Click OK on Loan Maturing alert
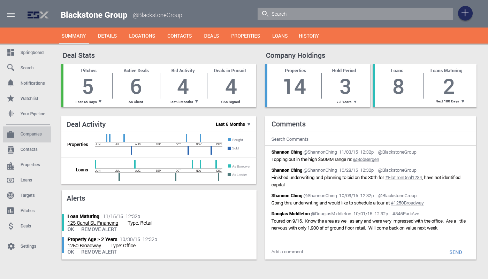 tap(71, 229)
